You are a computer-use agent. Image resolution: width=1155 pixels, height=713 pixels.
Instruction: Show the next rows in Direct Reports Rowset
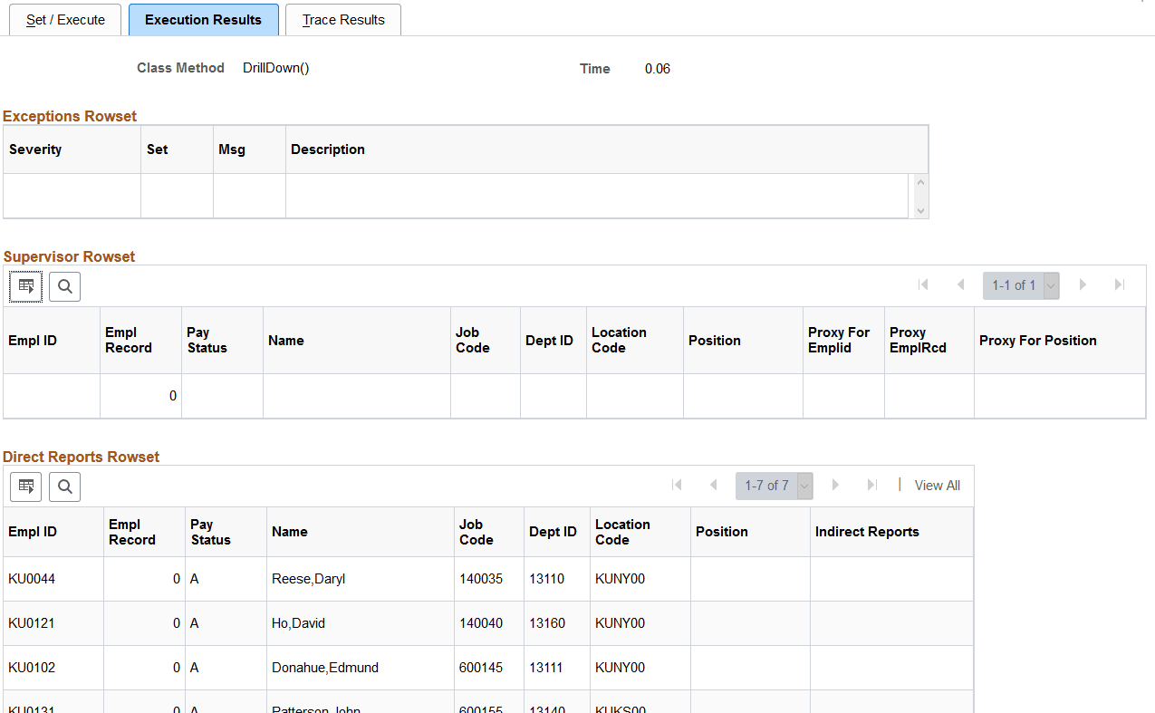click(x=835, y=485)
